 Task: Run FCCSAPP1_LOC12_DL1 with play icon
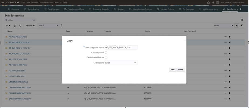coord(230,76)
